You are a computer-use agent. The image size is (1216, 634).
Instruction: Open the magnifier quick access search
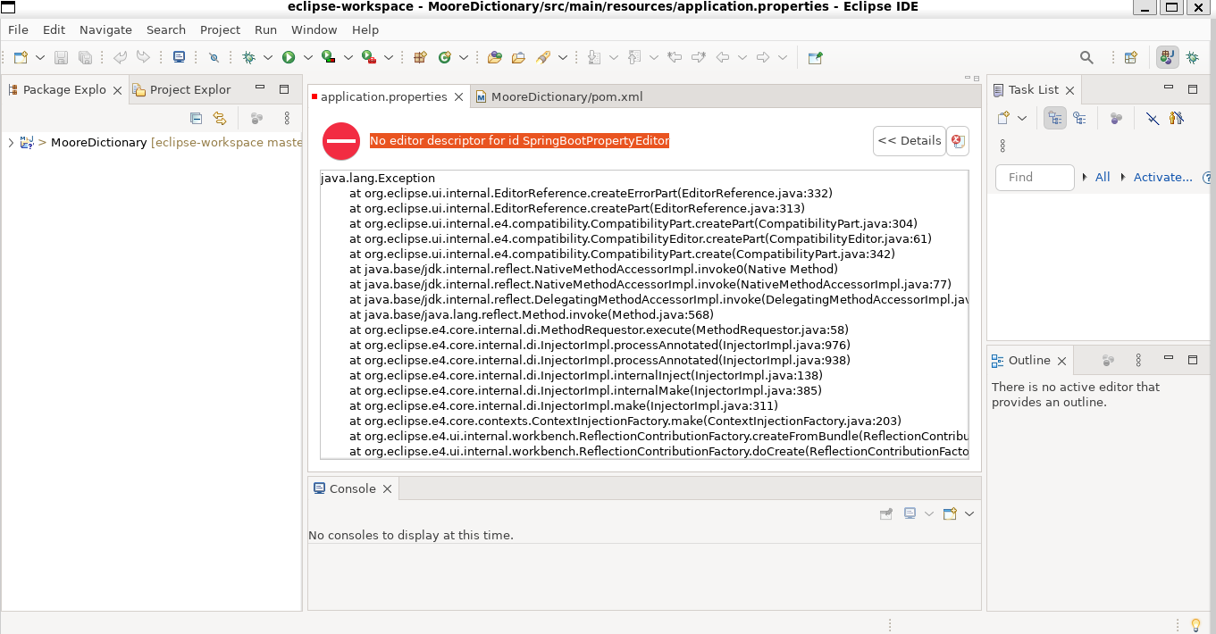click(x=1086, y=57)
